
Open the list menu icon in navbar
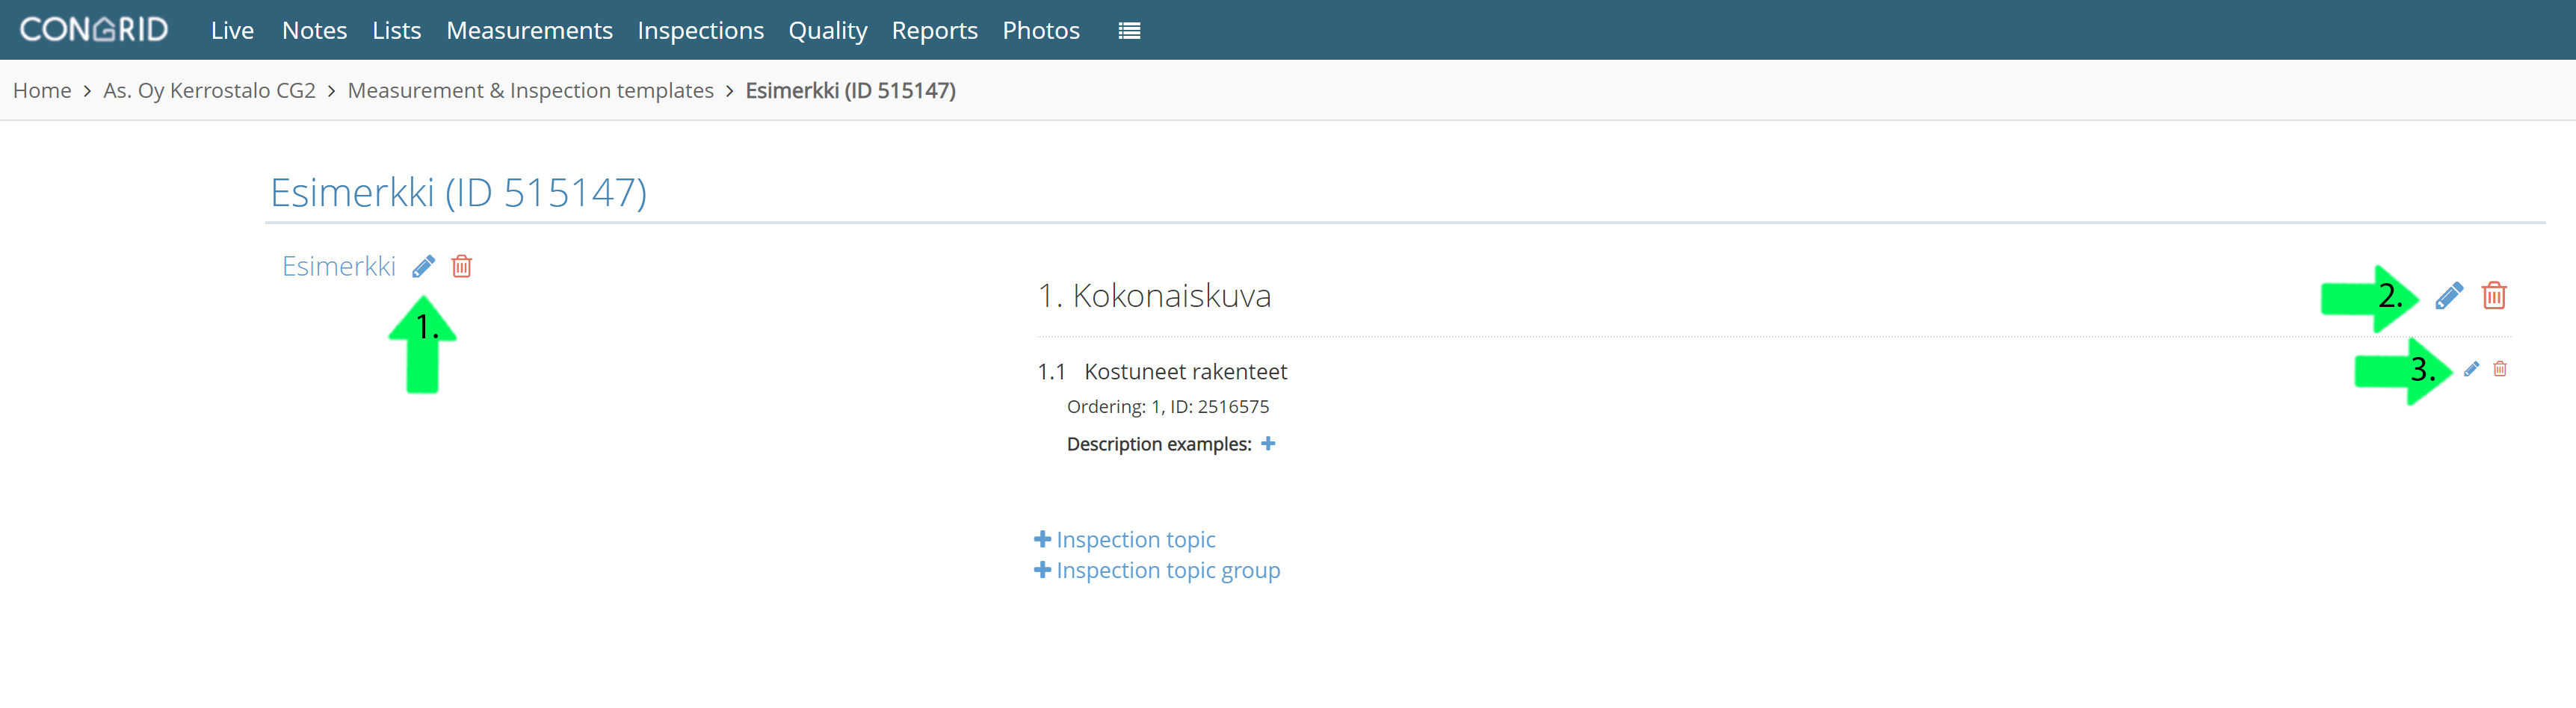point(1129,31)
